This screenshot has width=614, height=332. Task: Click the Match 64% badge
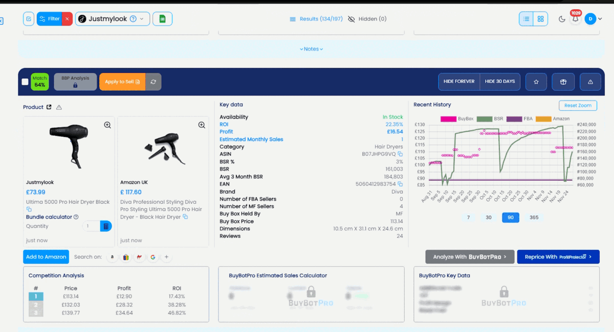click(40, 82)
